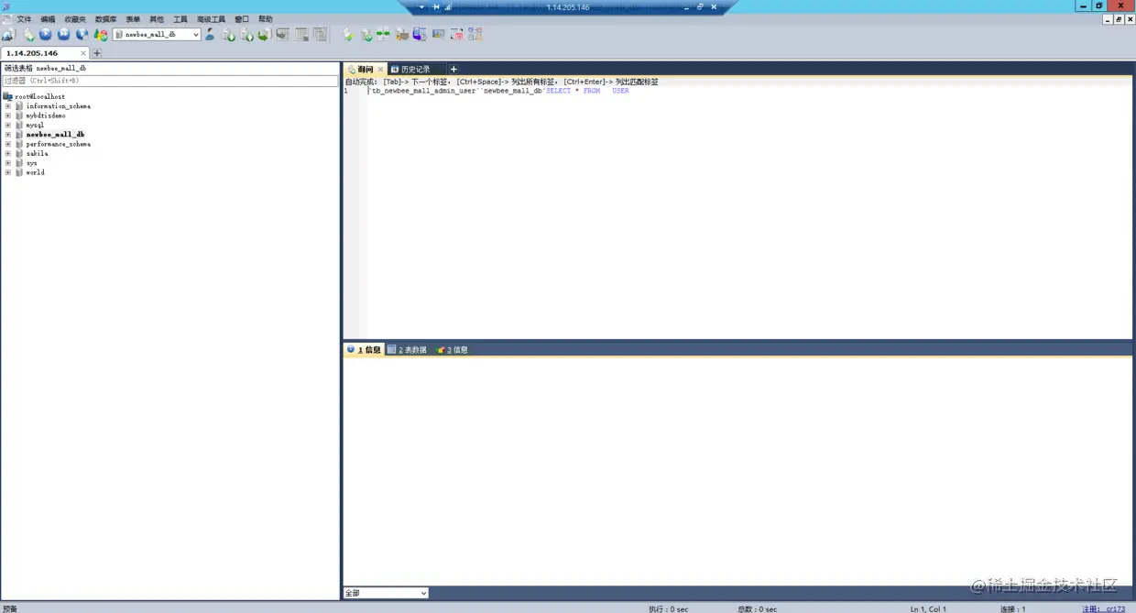Select world database in the tree
The height and width of the screenshot is (613, 1136).
click(x=35, y=172)
